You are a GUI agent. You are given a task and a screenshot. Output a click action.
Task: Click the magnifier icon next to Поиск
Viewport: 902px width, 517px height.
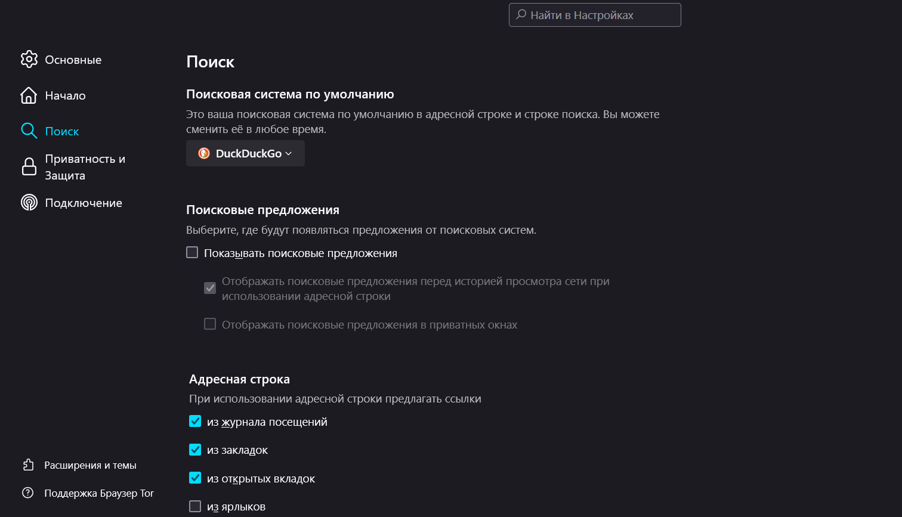29,131
